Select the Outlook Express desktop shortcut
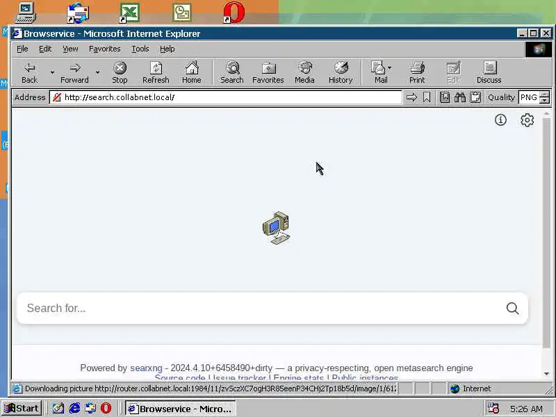 click(x=78, y=13)
